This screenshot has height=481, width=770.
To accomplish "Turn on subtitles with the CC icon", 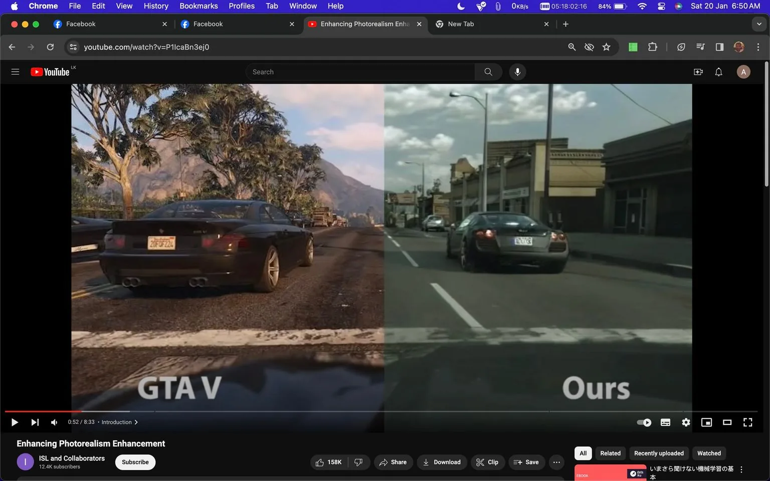I will pyautogui.click(x=665, y=422).
